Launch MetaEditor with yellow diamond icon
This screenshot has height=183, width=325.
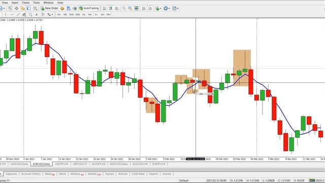point(62,8)
